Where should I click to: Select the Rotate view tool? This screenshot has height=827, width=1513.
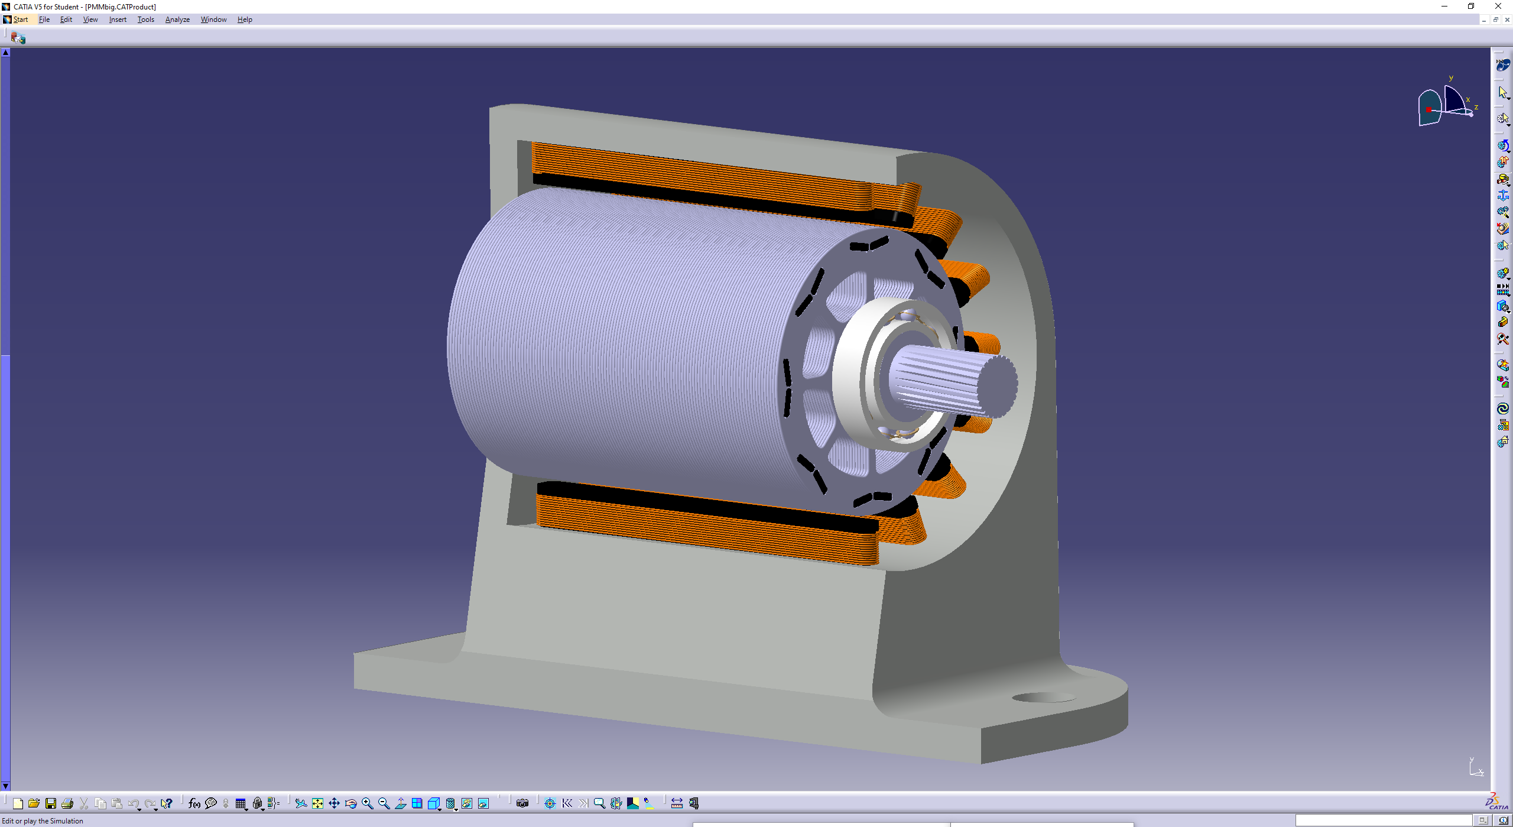350,803
